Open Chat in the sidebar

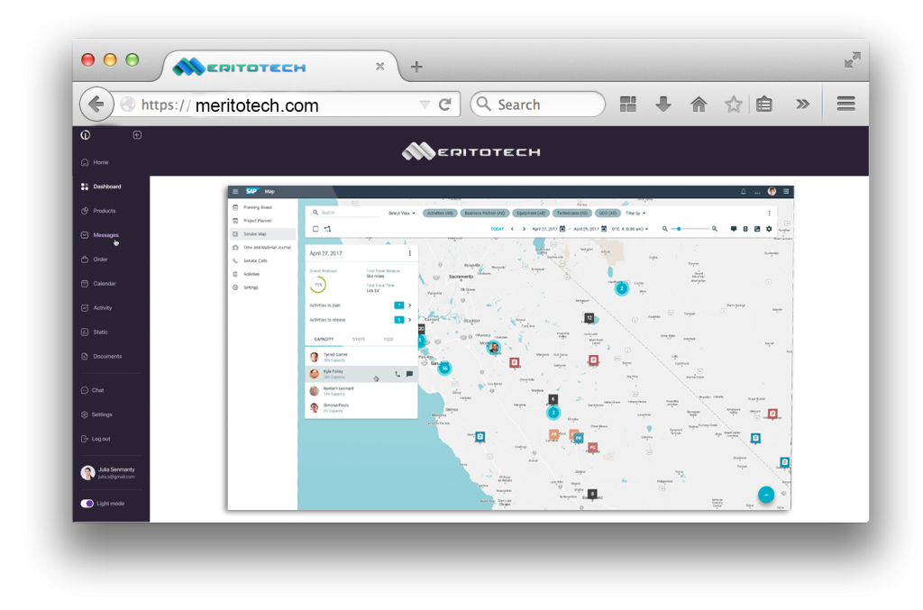pyautogui.click(x=93, y=390)
